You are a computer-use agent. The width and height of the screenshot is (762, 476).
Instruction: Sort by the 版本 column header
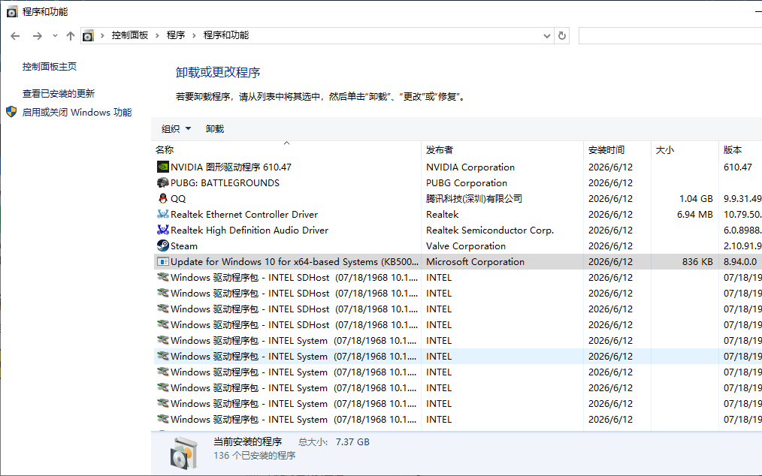coord(740,149)
